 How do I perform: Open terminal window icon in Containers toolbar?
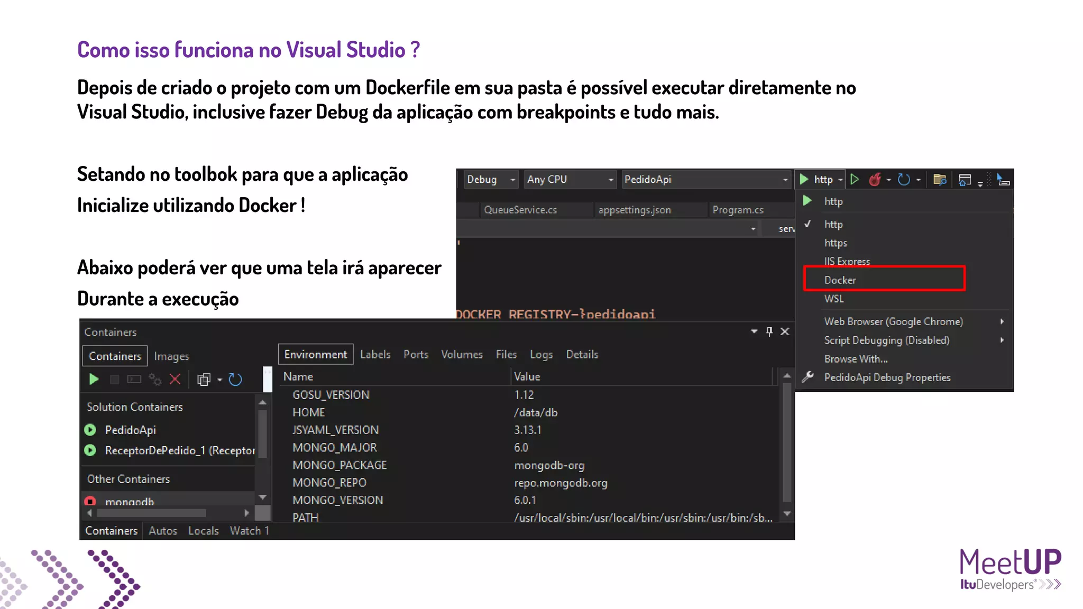click(134, 379)
